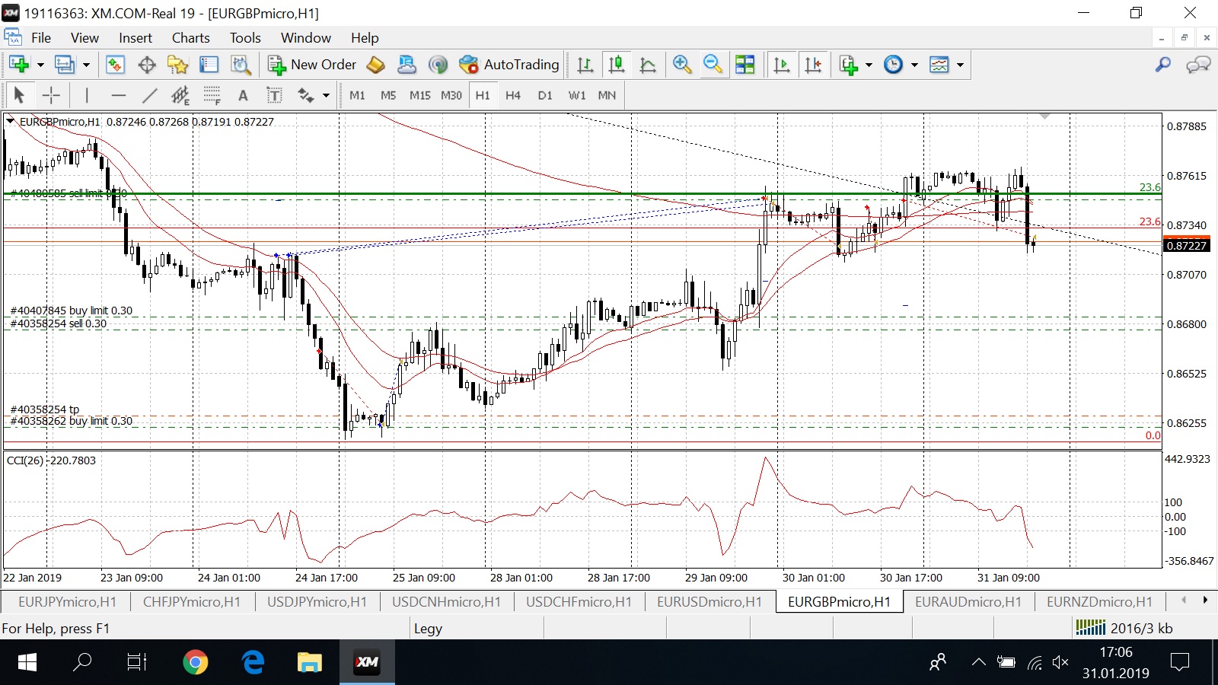The height and width of the screenshot is (685, 1218).
Task: Zoom in on the chart
Action: 681,65
